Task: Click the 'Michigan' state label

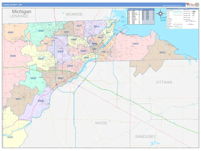Action: (22, 11)
